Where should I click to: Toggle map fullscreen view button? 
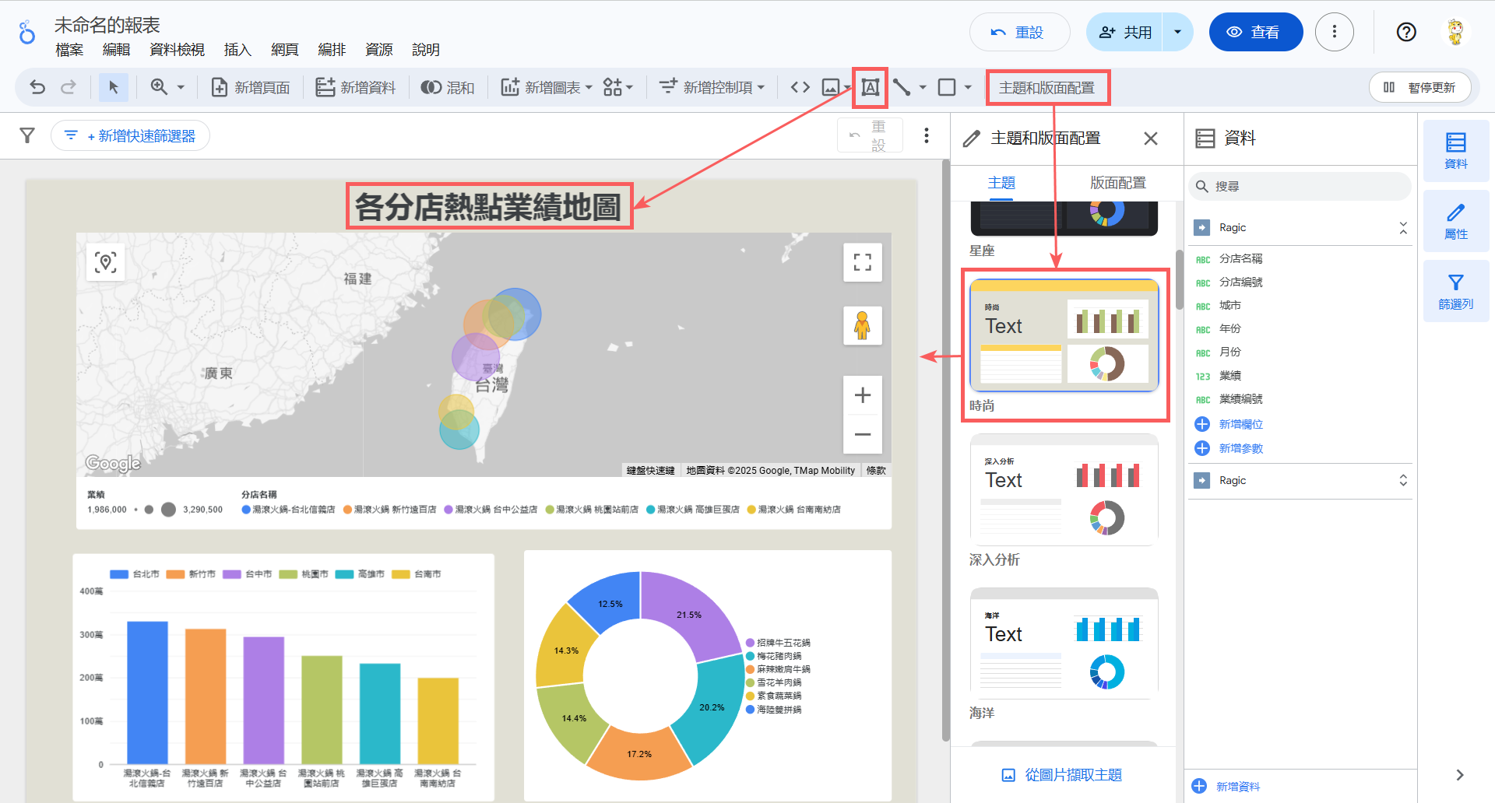click(x=863, y=262)
